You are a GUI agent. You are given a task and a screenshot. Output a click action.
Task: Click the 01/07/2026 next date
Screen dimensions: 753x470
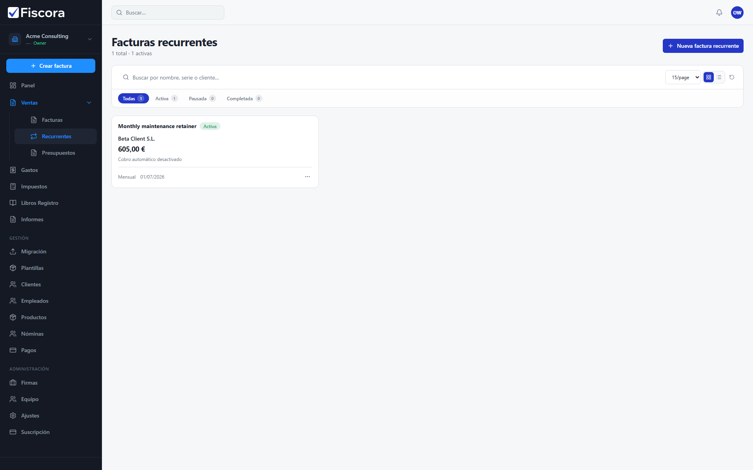pos(152,177)
